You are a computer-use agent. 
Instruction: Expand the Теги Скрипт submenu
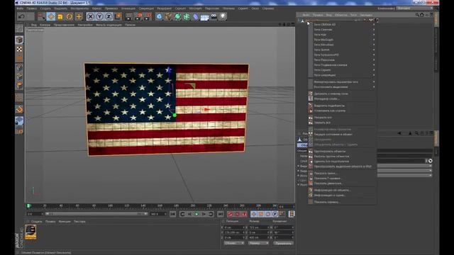tap(343, 70)
